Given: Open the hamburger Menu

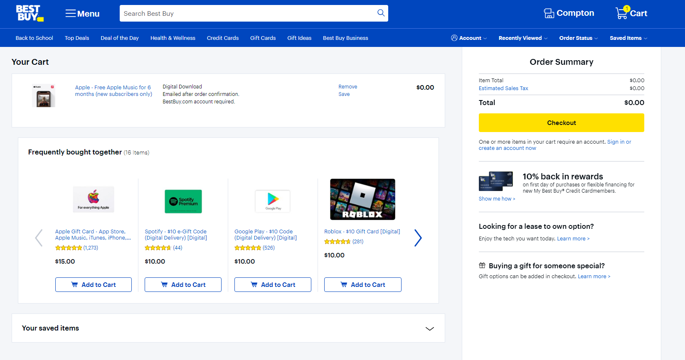Looking at the screenshot, I should [x=82, y=14].
